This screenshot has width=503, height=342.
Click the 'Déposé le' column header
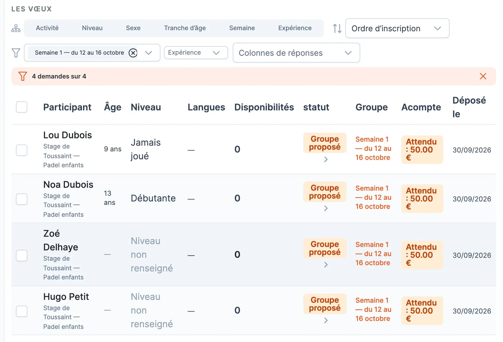coord(469,107)
